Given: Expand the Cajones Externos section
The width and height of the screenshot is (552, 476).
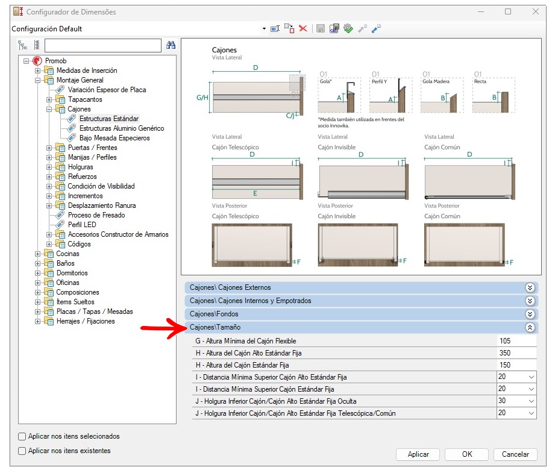Looking at the screenshot, I should click(530, 287).
